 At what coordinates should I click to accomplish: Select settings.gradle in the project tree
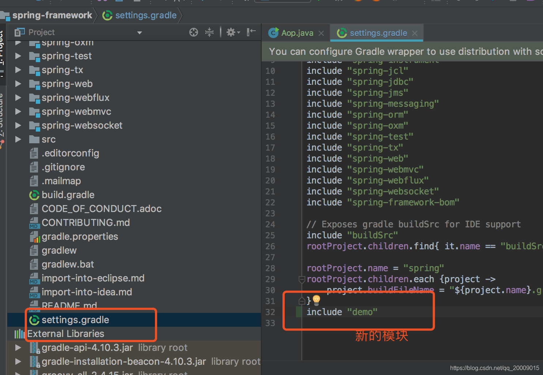click(x=75, y=320)
